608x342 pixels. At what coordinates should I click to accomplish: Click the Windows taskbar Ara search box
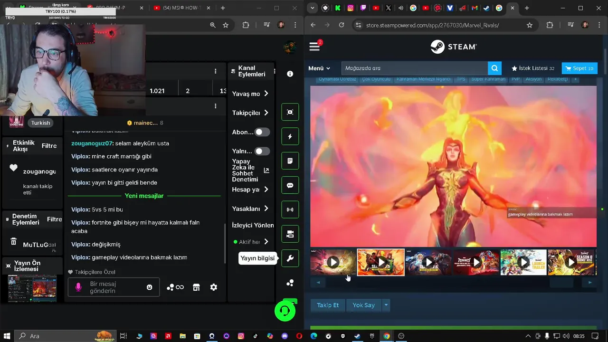pos(66,336)
